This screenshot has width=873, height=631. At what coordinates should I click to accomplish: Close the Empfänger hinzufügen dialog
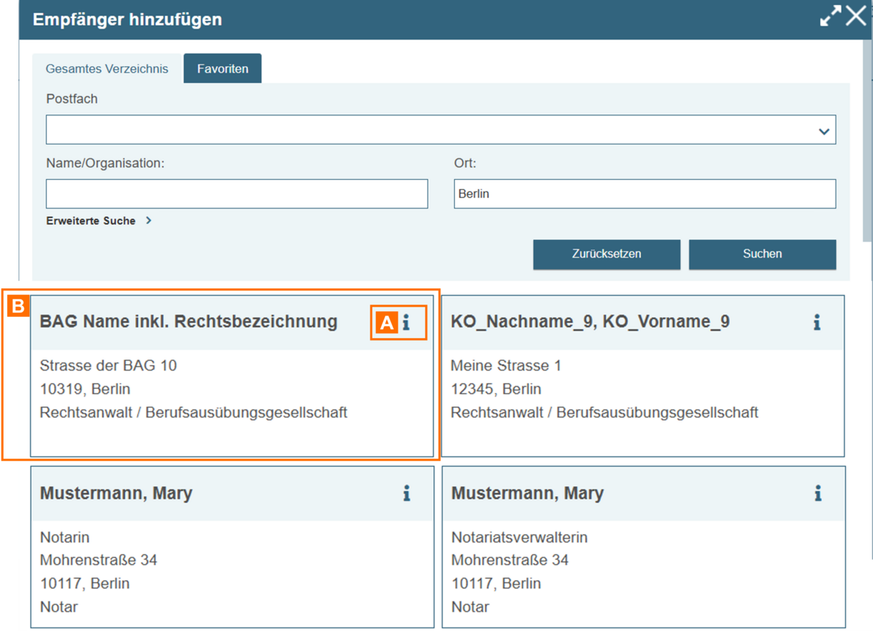pyautogui.click(x=855, y=17)
